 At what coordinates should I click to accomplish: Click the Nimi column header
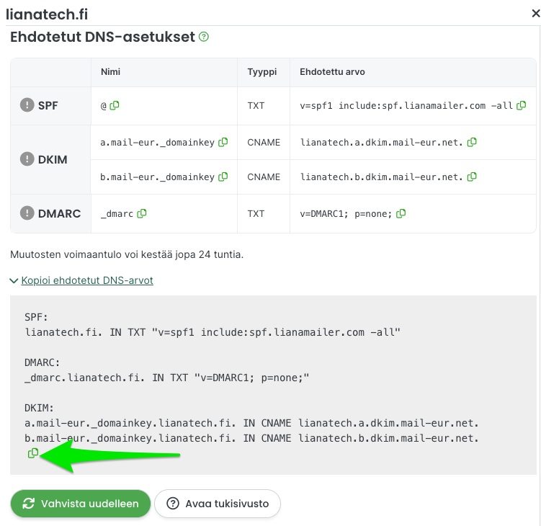click(x=110, y=72)
